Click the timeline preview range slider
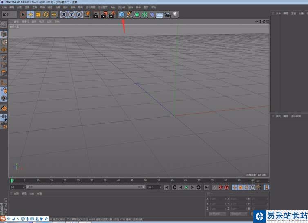The image size is (308, 223). tap(86, 187)
